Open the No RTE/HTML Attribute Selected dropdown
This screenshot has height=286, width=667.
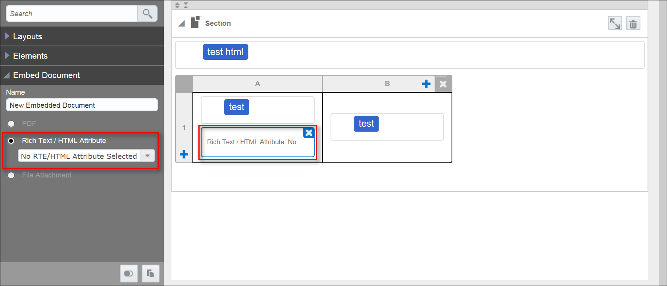147,156
